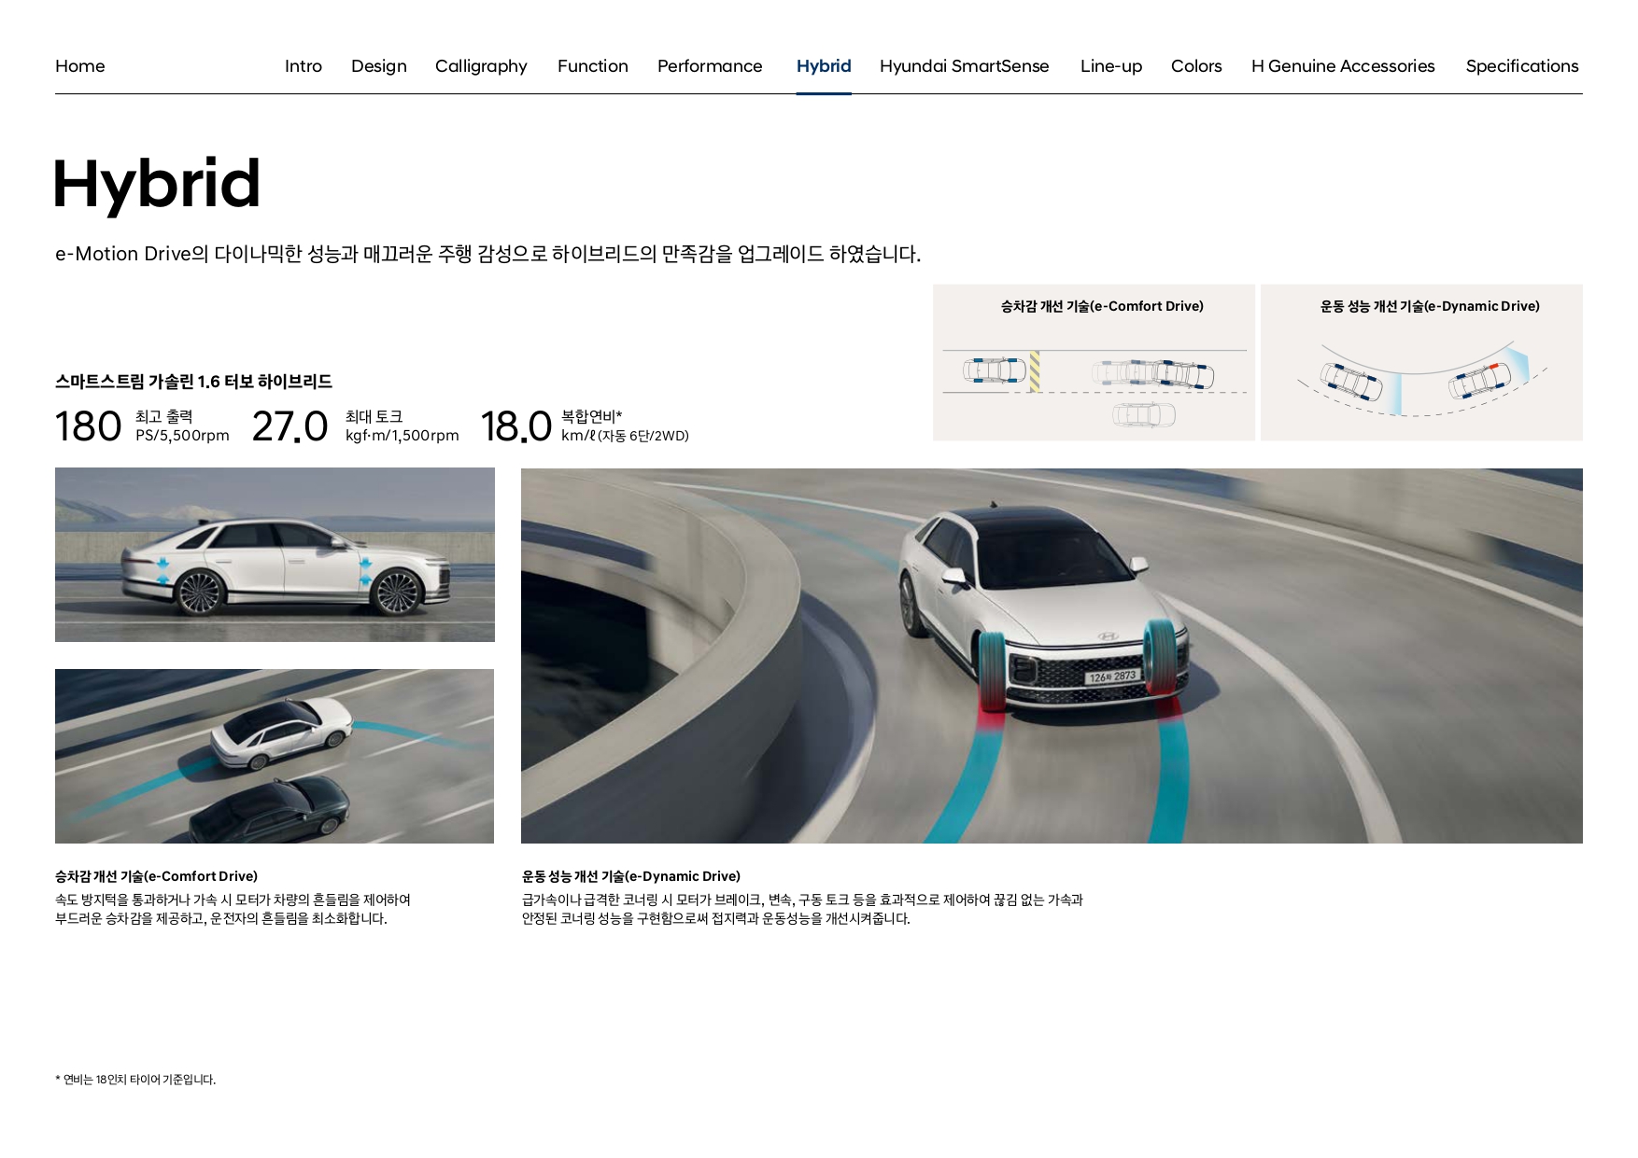The height and width of the screenshot is (1158, 1638).
Task: Click the two-cars overhead road photo
Action: click(275, 756)
